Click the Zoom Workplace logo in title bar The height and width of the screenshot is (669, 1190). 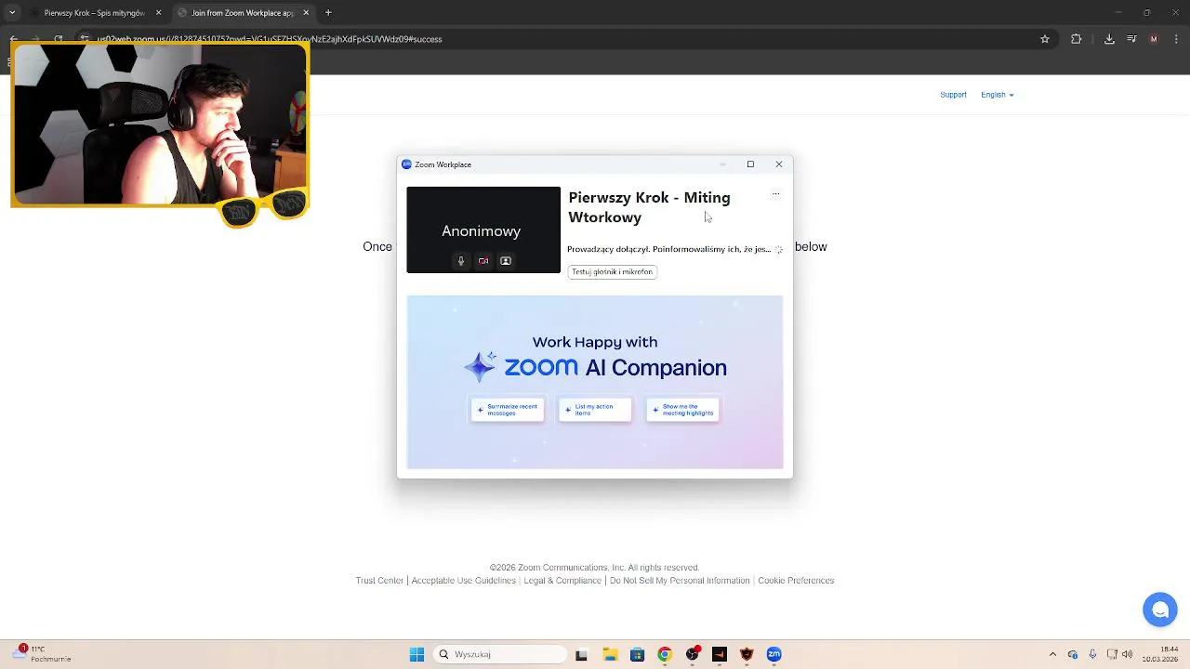(406, 164)
